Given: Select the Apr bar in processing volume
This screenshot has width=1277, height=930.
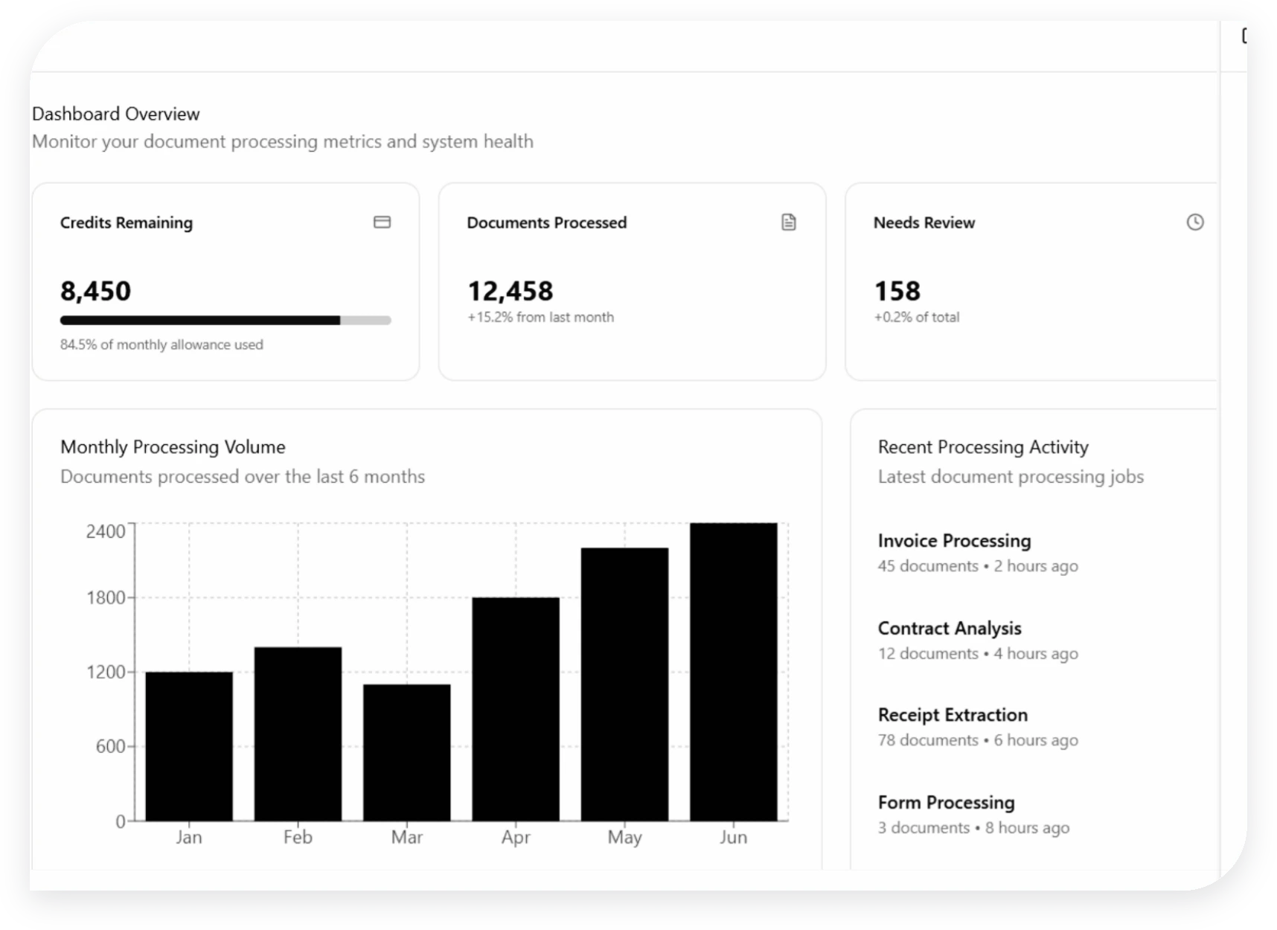Looking at the screenshot, I should [516, 709].
